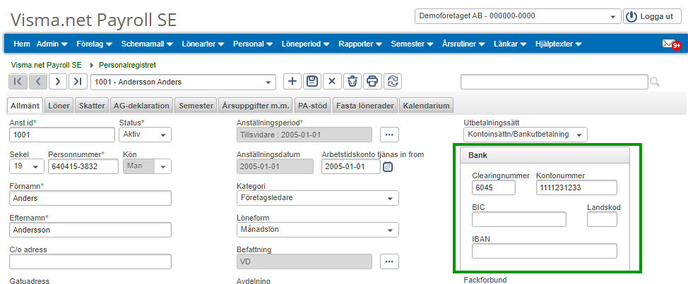Click the Förnamn field containing Anders
The image size is (688, 284).
tap(90, 198)
